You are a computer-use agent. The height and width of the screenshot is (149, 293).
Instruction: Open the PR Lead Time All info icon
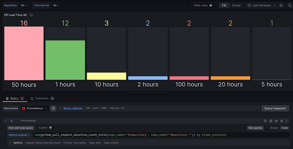31,15
